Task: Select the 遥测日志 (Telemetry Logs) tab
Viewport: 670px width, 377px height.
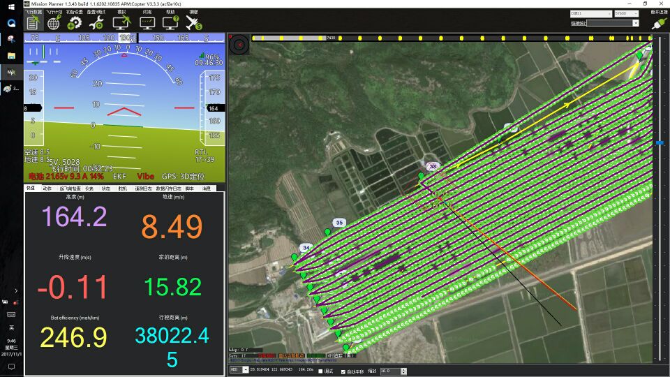Action: click(144, 188)
